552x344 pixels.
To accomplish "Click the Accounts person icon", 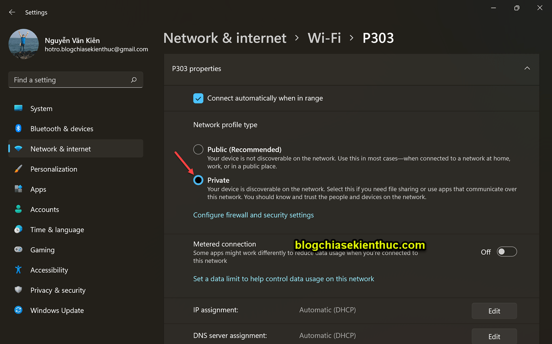I will pos(18,209).
